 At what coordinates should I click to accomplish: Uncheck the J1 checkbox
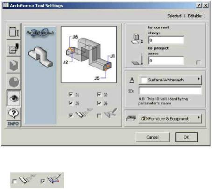[x=71, y=94]
